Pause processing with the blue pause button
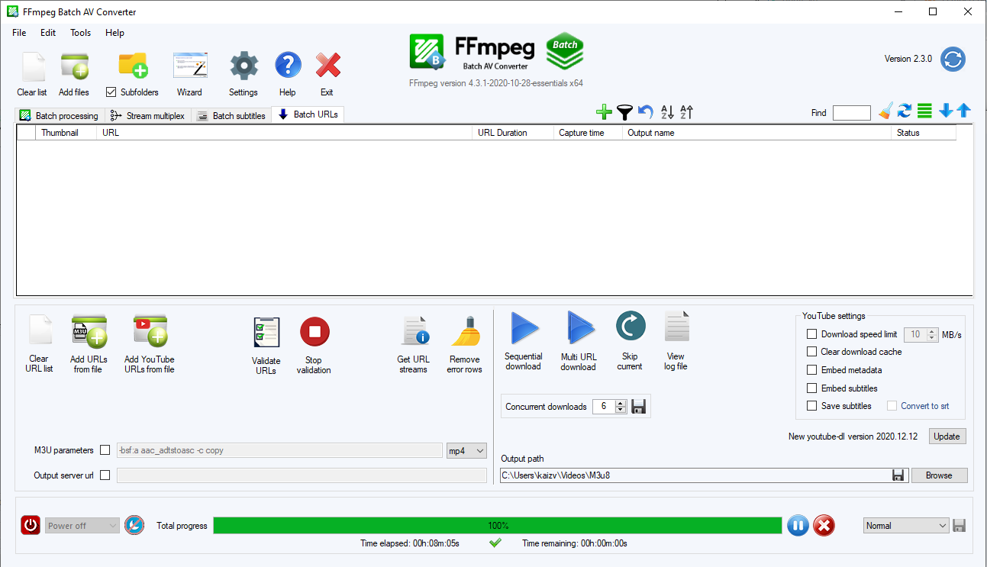This screenshot has width=987, height=567. 798,525
